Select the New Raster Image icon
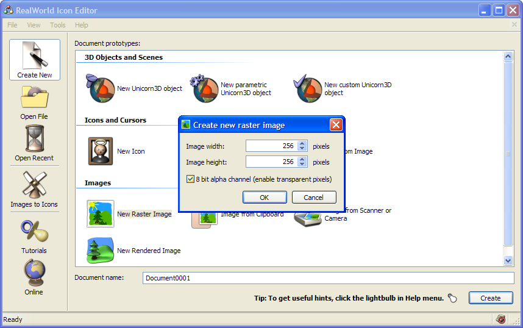Screen dimensions: 523x328 (x=101, y=214)
